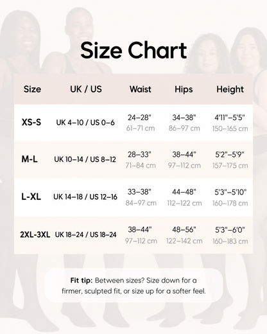Click the Hips column header
This screenshot has width=267, height=334.
tap(184, 89)
